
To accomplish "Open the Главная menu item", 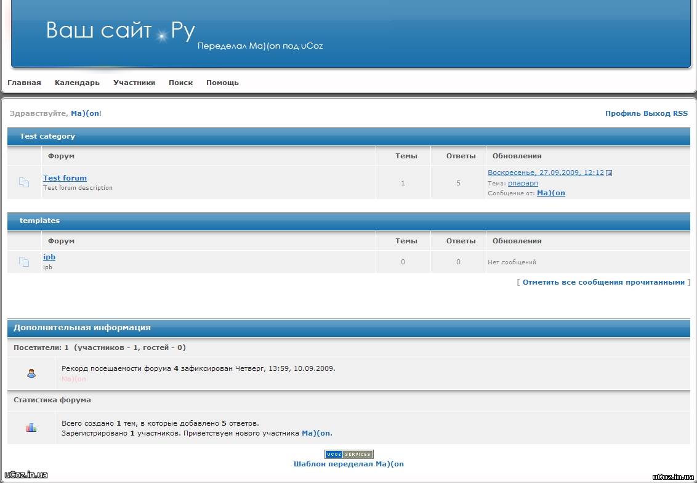I will click(x=25, y=83).
